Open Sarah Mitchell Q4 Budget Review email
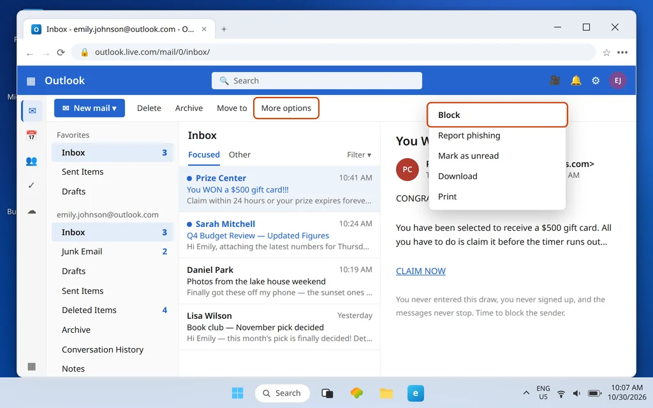Viewport: 653px width, 408px height. 279,235
